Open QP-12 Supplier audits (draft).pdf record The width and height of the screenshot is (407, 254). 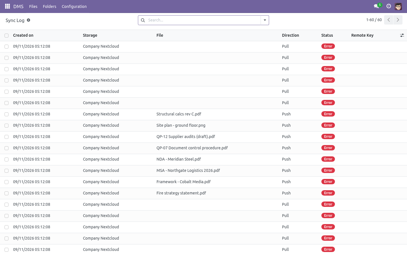click(186, 137)
